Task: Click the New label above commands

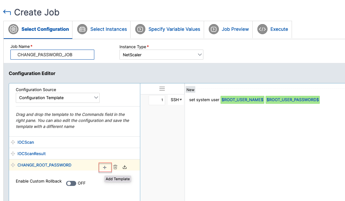Action: (x=190, y=90)
